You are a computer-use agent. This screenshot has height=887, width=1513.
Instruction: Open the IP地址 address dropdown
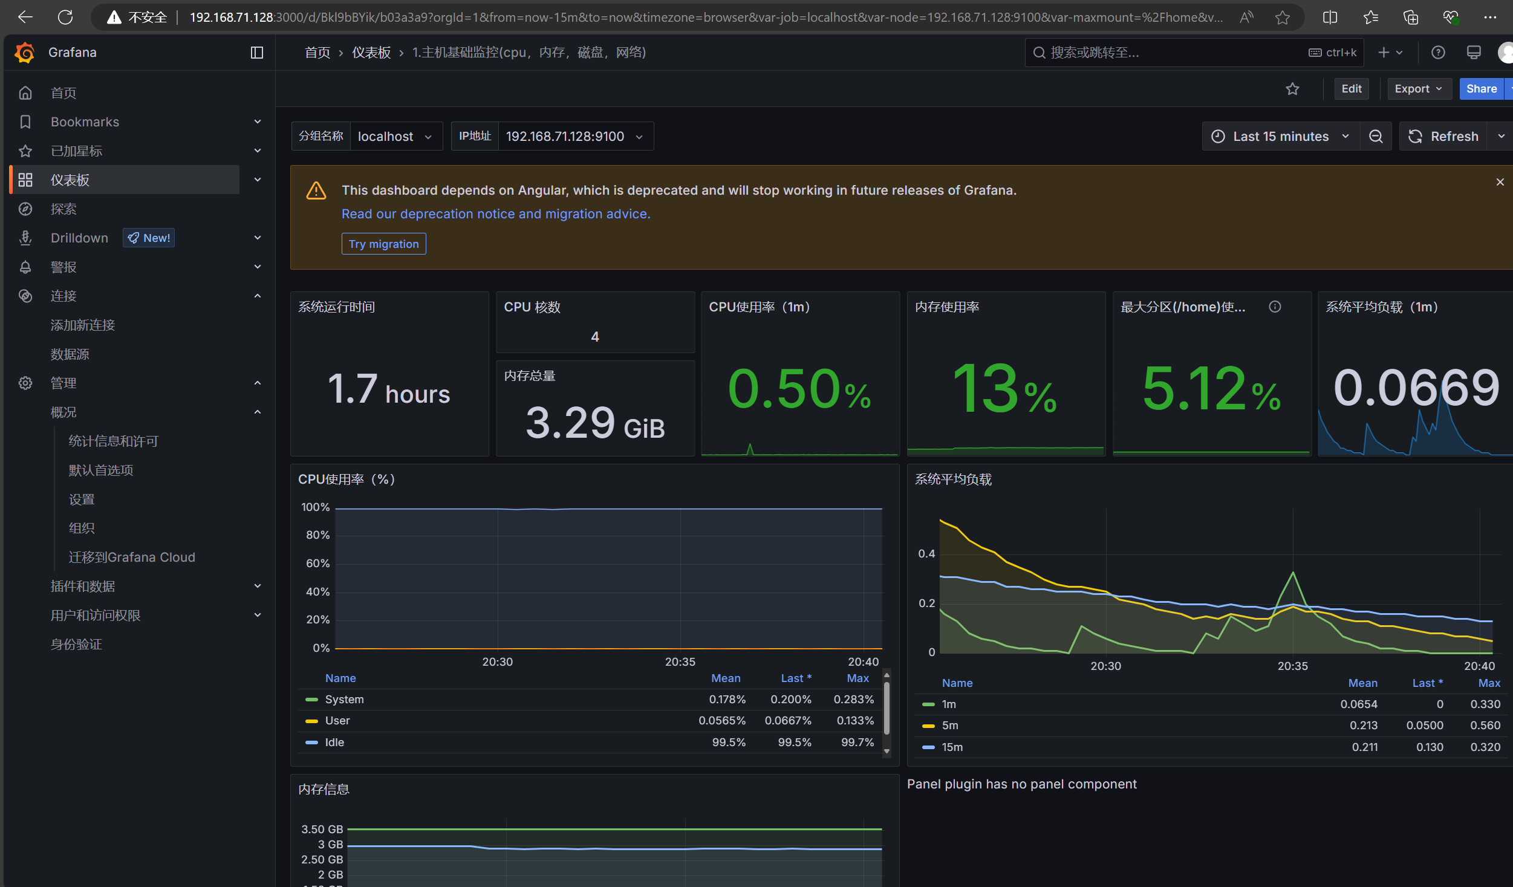(575, 136)
